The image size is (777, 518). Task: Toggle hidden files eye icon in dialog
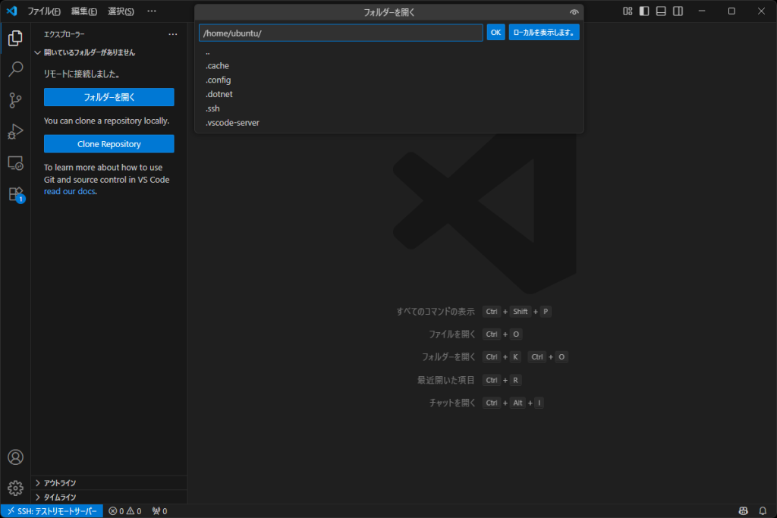coord(574,12)
